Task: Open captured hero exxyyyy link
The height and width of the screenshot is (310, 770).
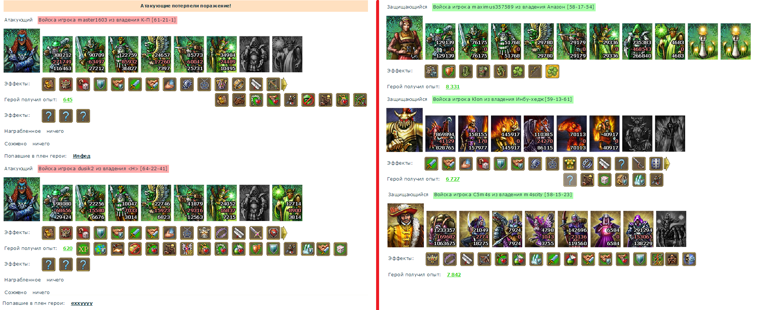Action: [82, 303]
